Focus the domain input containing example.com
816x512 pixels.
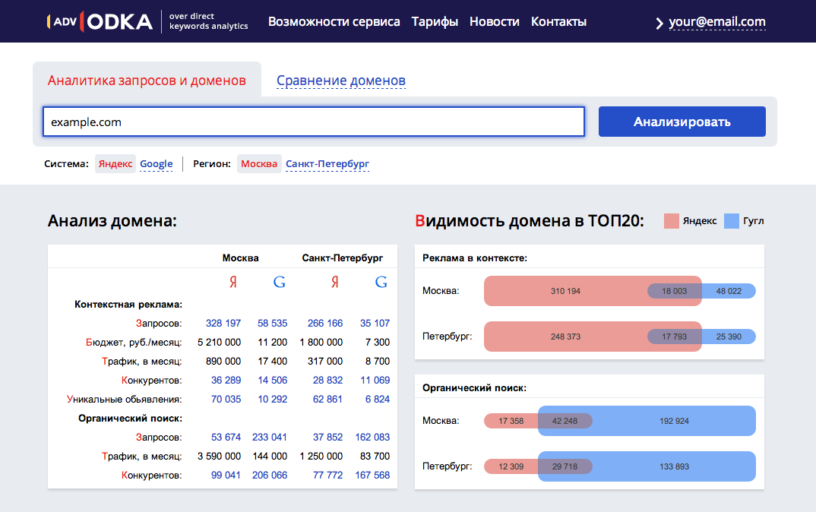point(313,122)
